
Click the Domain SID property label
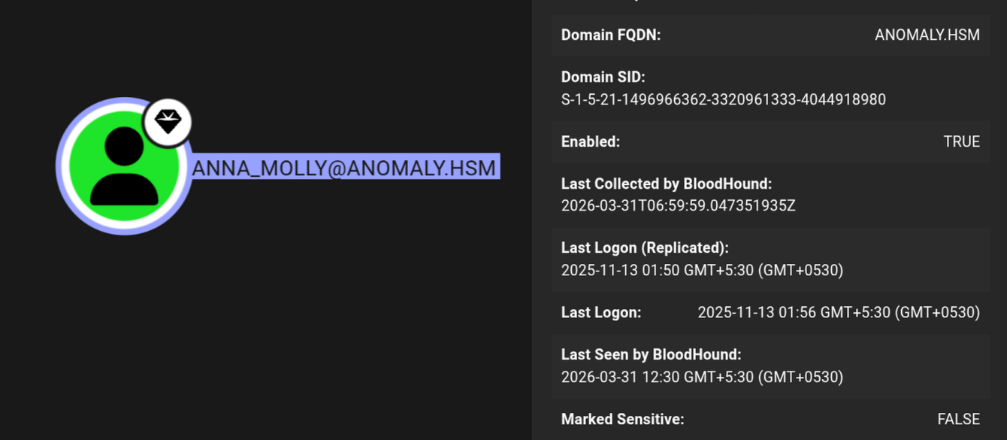(603, 77)
